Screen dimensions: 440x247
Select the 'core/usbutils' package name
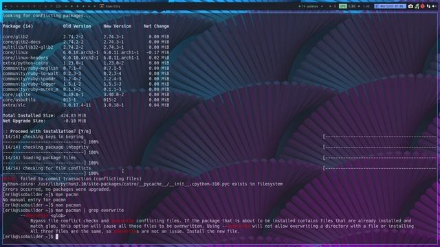pos(19,99)
